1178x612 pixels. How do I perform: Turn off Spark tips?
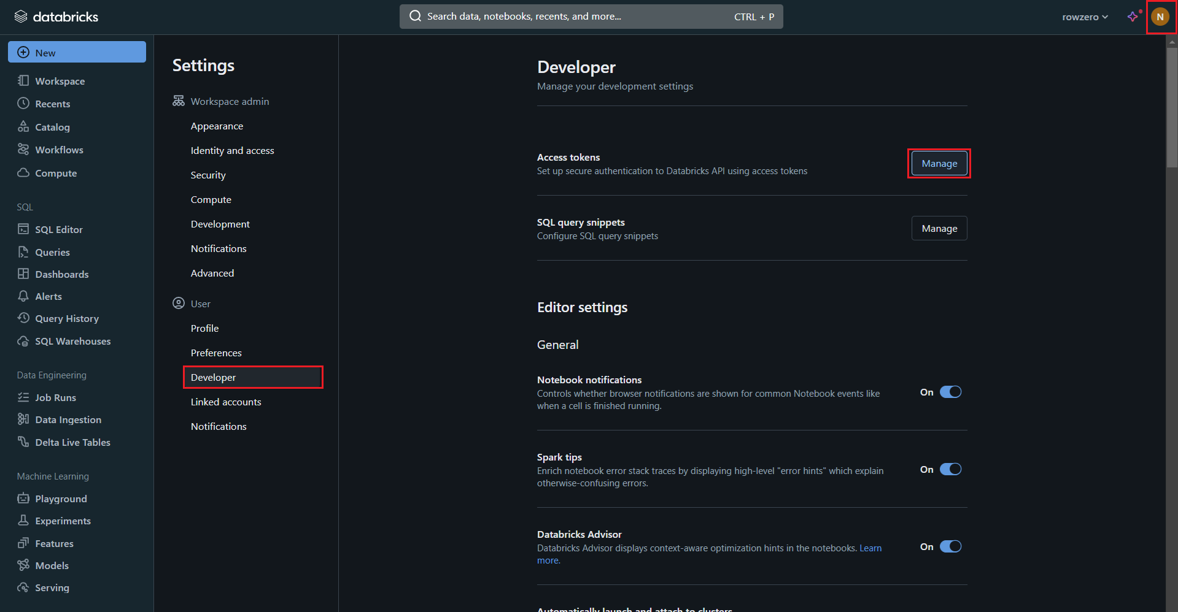point(950,469)
